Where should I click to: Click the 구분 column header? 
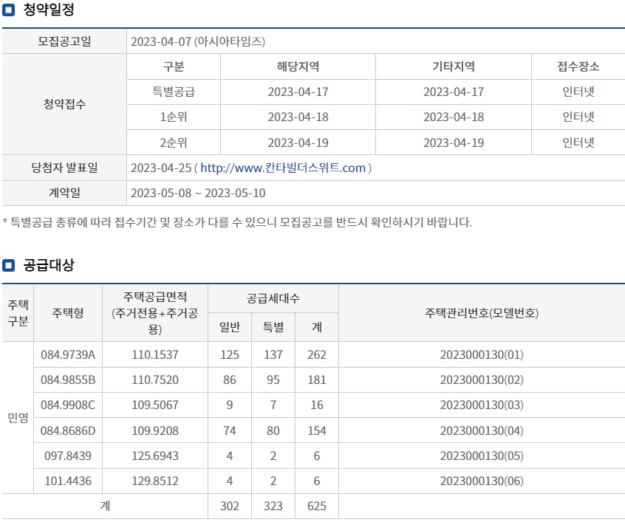point(174,66)
